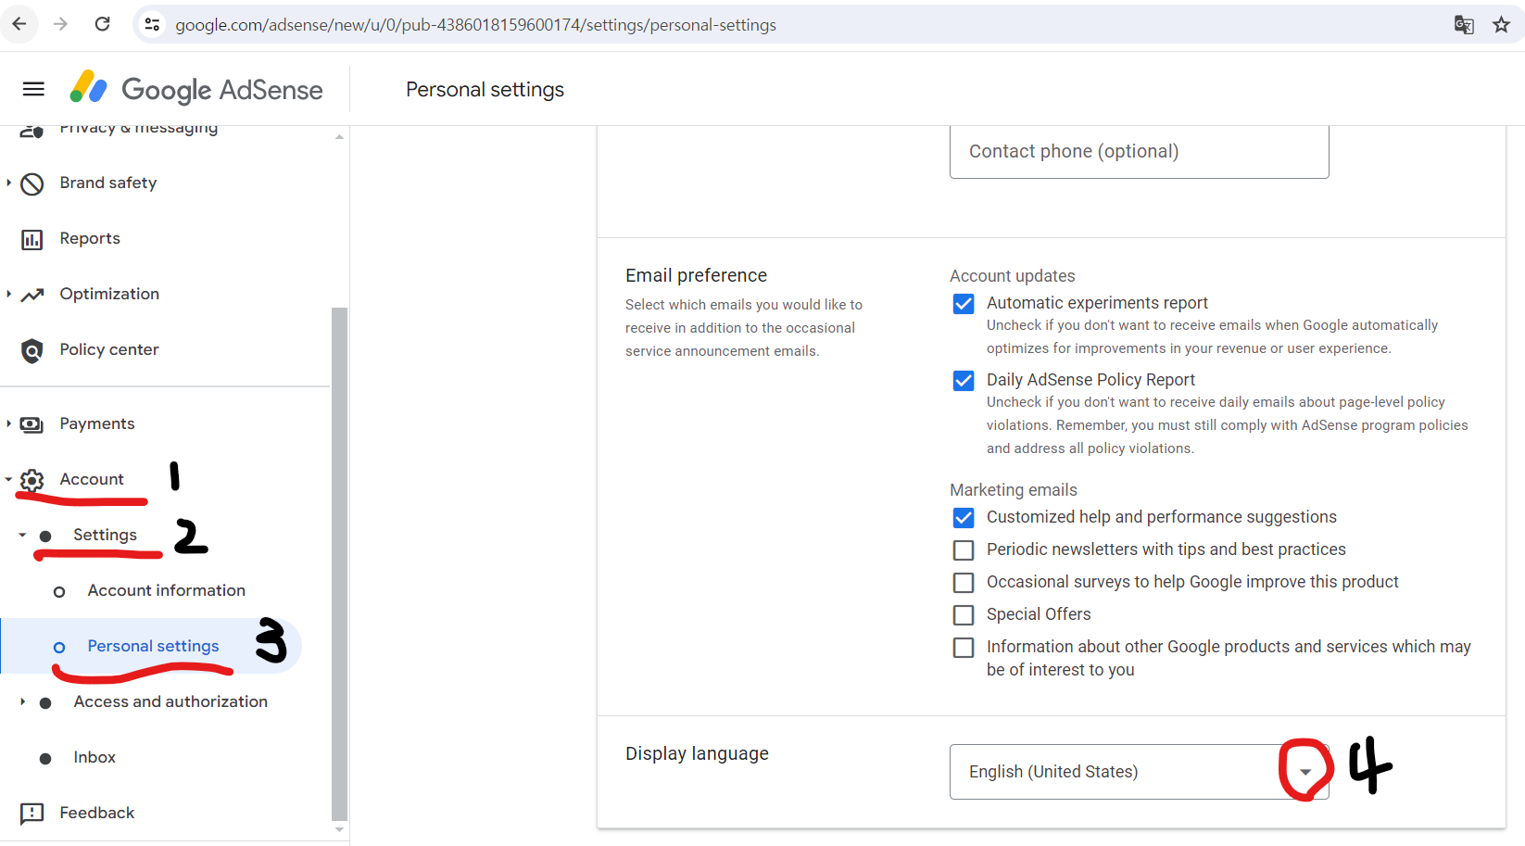Click the Privacy & messaging icon
Viewport: 1525px width, 846px height.
pyautogui.click(x=32, y=131)
